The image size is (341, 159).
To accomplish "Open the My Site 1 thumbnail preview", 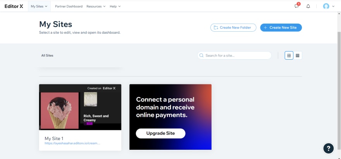I will point(80,107).
